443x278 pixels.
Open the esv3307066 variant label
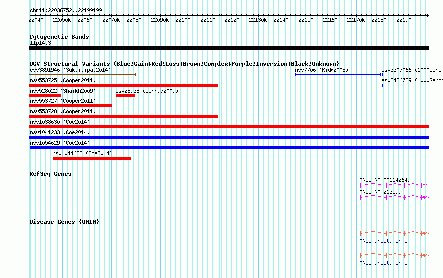[412, 70]
